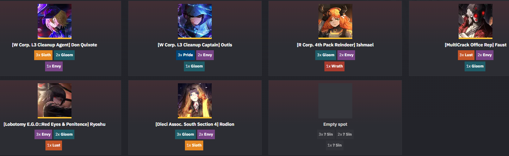Screen dimensions: 509x156
Task: Click Ryoshu's 3x Envy tag
Action: (x=43, y=135)
